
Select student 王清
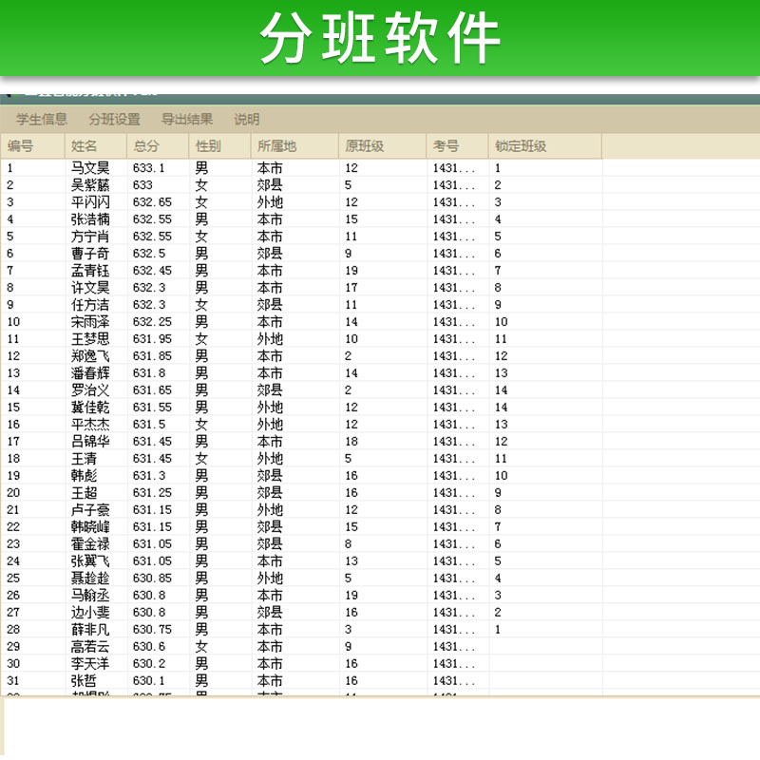click(84, 459)
